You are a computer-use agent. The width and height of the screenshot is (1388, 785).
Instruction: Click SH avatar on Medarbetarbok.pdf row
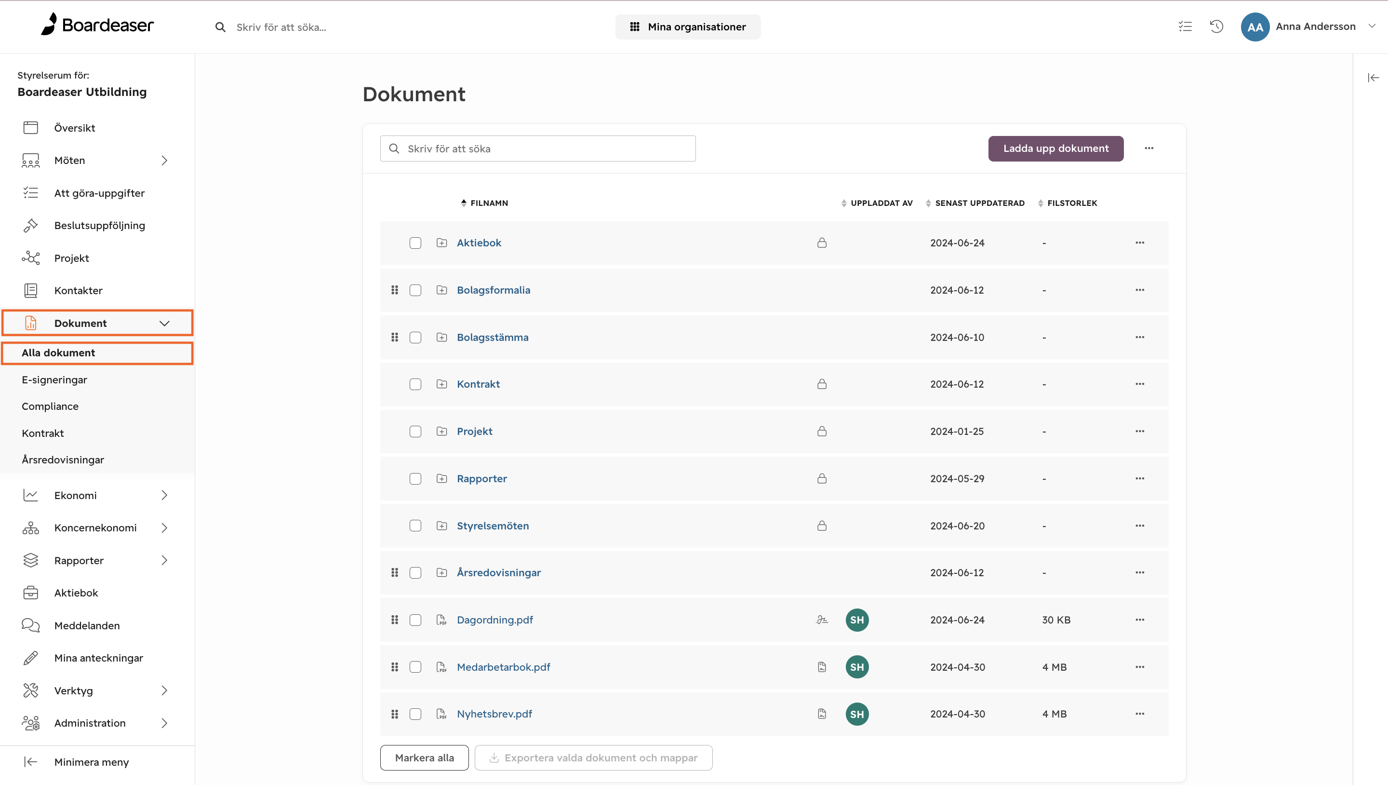857,667
